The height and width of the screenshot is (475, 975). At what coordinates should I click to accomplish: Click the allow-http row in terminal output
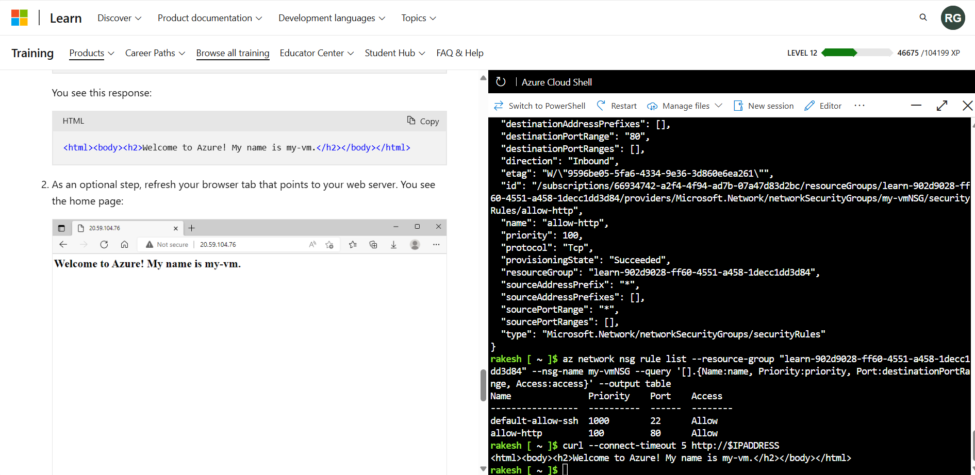click(604, 433)
